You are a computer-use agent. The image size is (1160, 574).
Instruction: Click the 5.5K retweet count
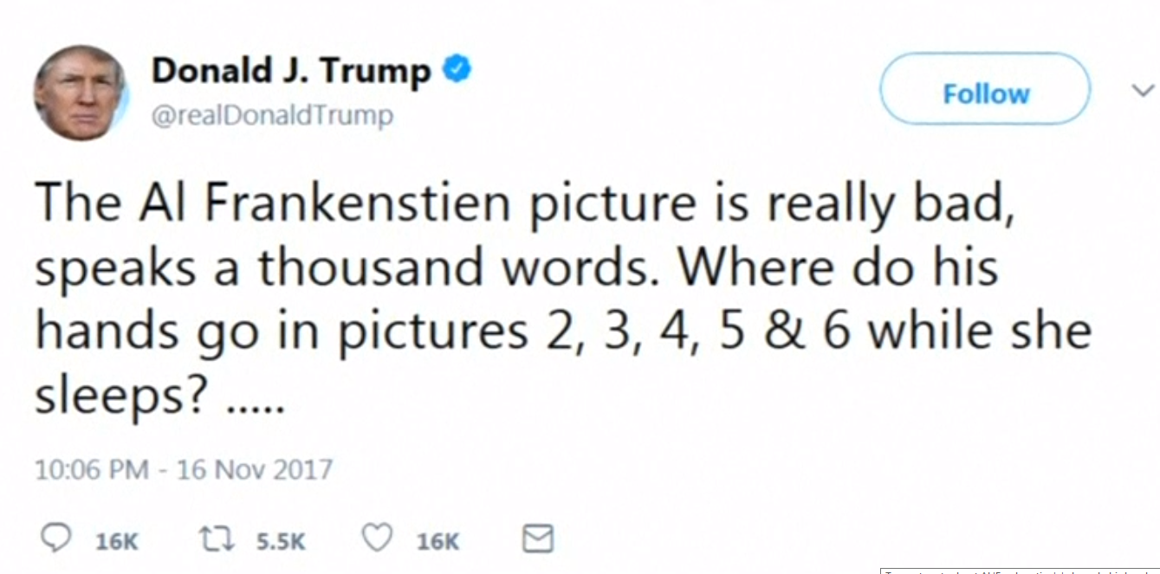(x=281, y=541)
